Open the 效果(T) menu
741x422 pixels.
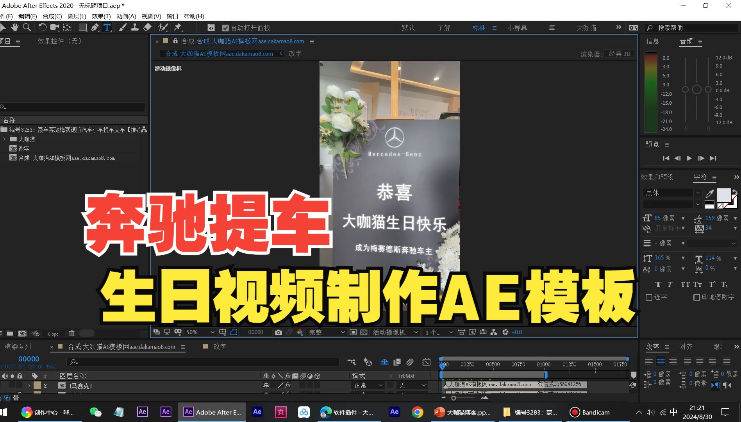[101, 16]
